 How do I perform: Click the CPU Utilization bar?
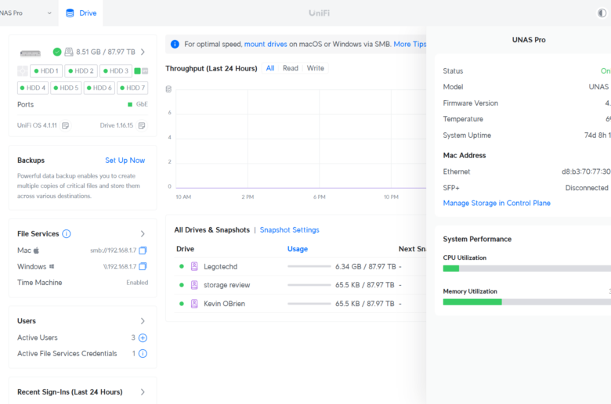527,269
